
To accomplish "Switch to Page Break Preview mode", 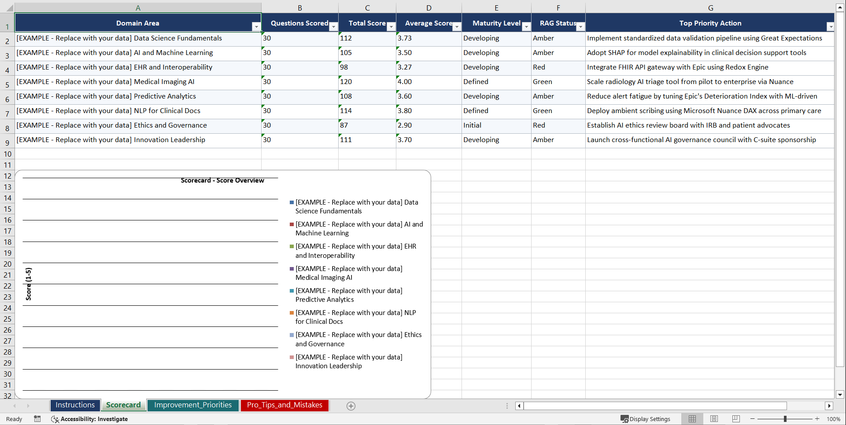I will pos(735,419).
